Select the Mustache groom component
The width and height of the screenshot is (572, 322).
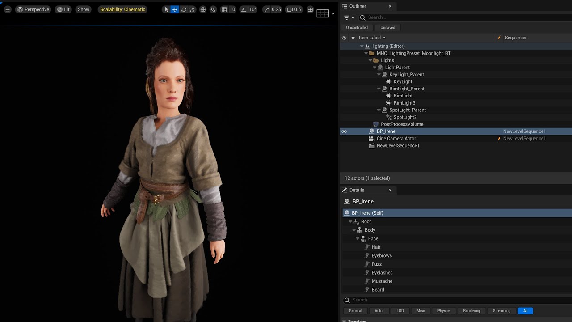pyautogui.click(x=382, y=281)
